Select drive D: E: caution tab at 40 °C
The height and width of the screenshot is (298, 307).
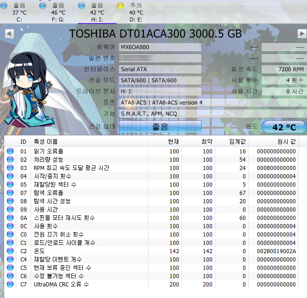coord(136,12)
